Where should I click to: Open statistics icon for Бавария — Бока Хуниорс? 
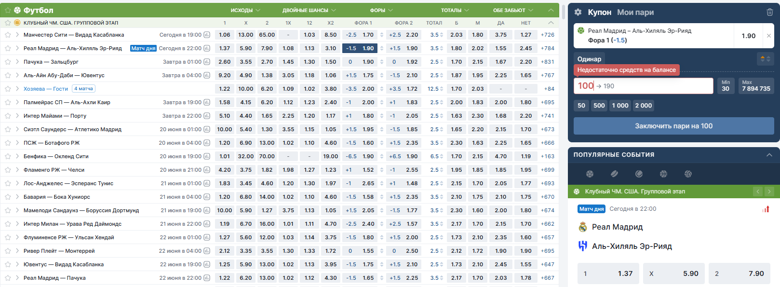click(207, 197)
